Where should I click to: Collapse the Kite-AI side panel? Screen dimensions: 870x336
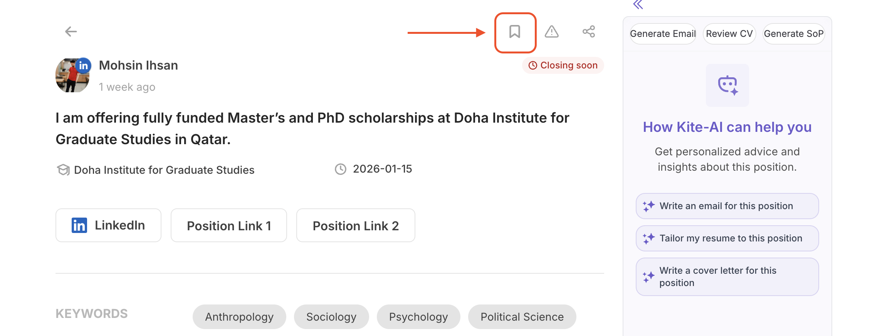638,5
